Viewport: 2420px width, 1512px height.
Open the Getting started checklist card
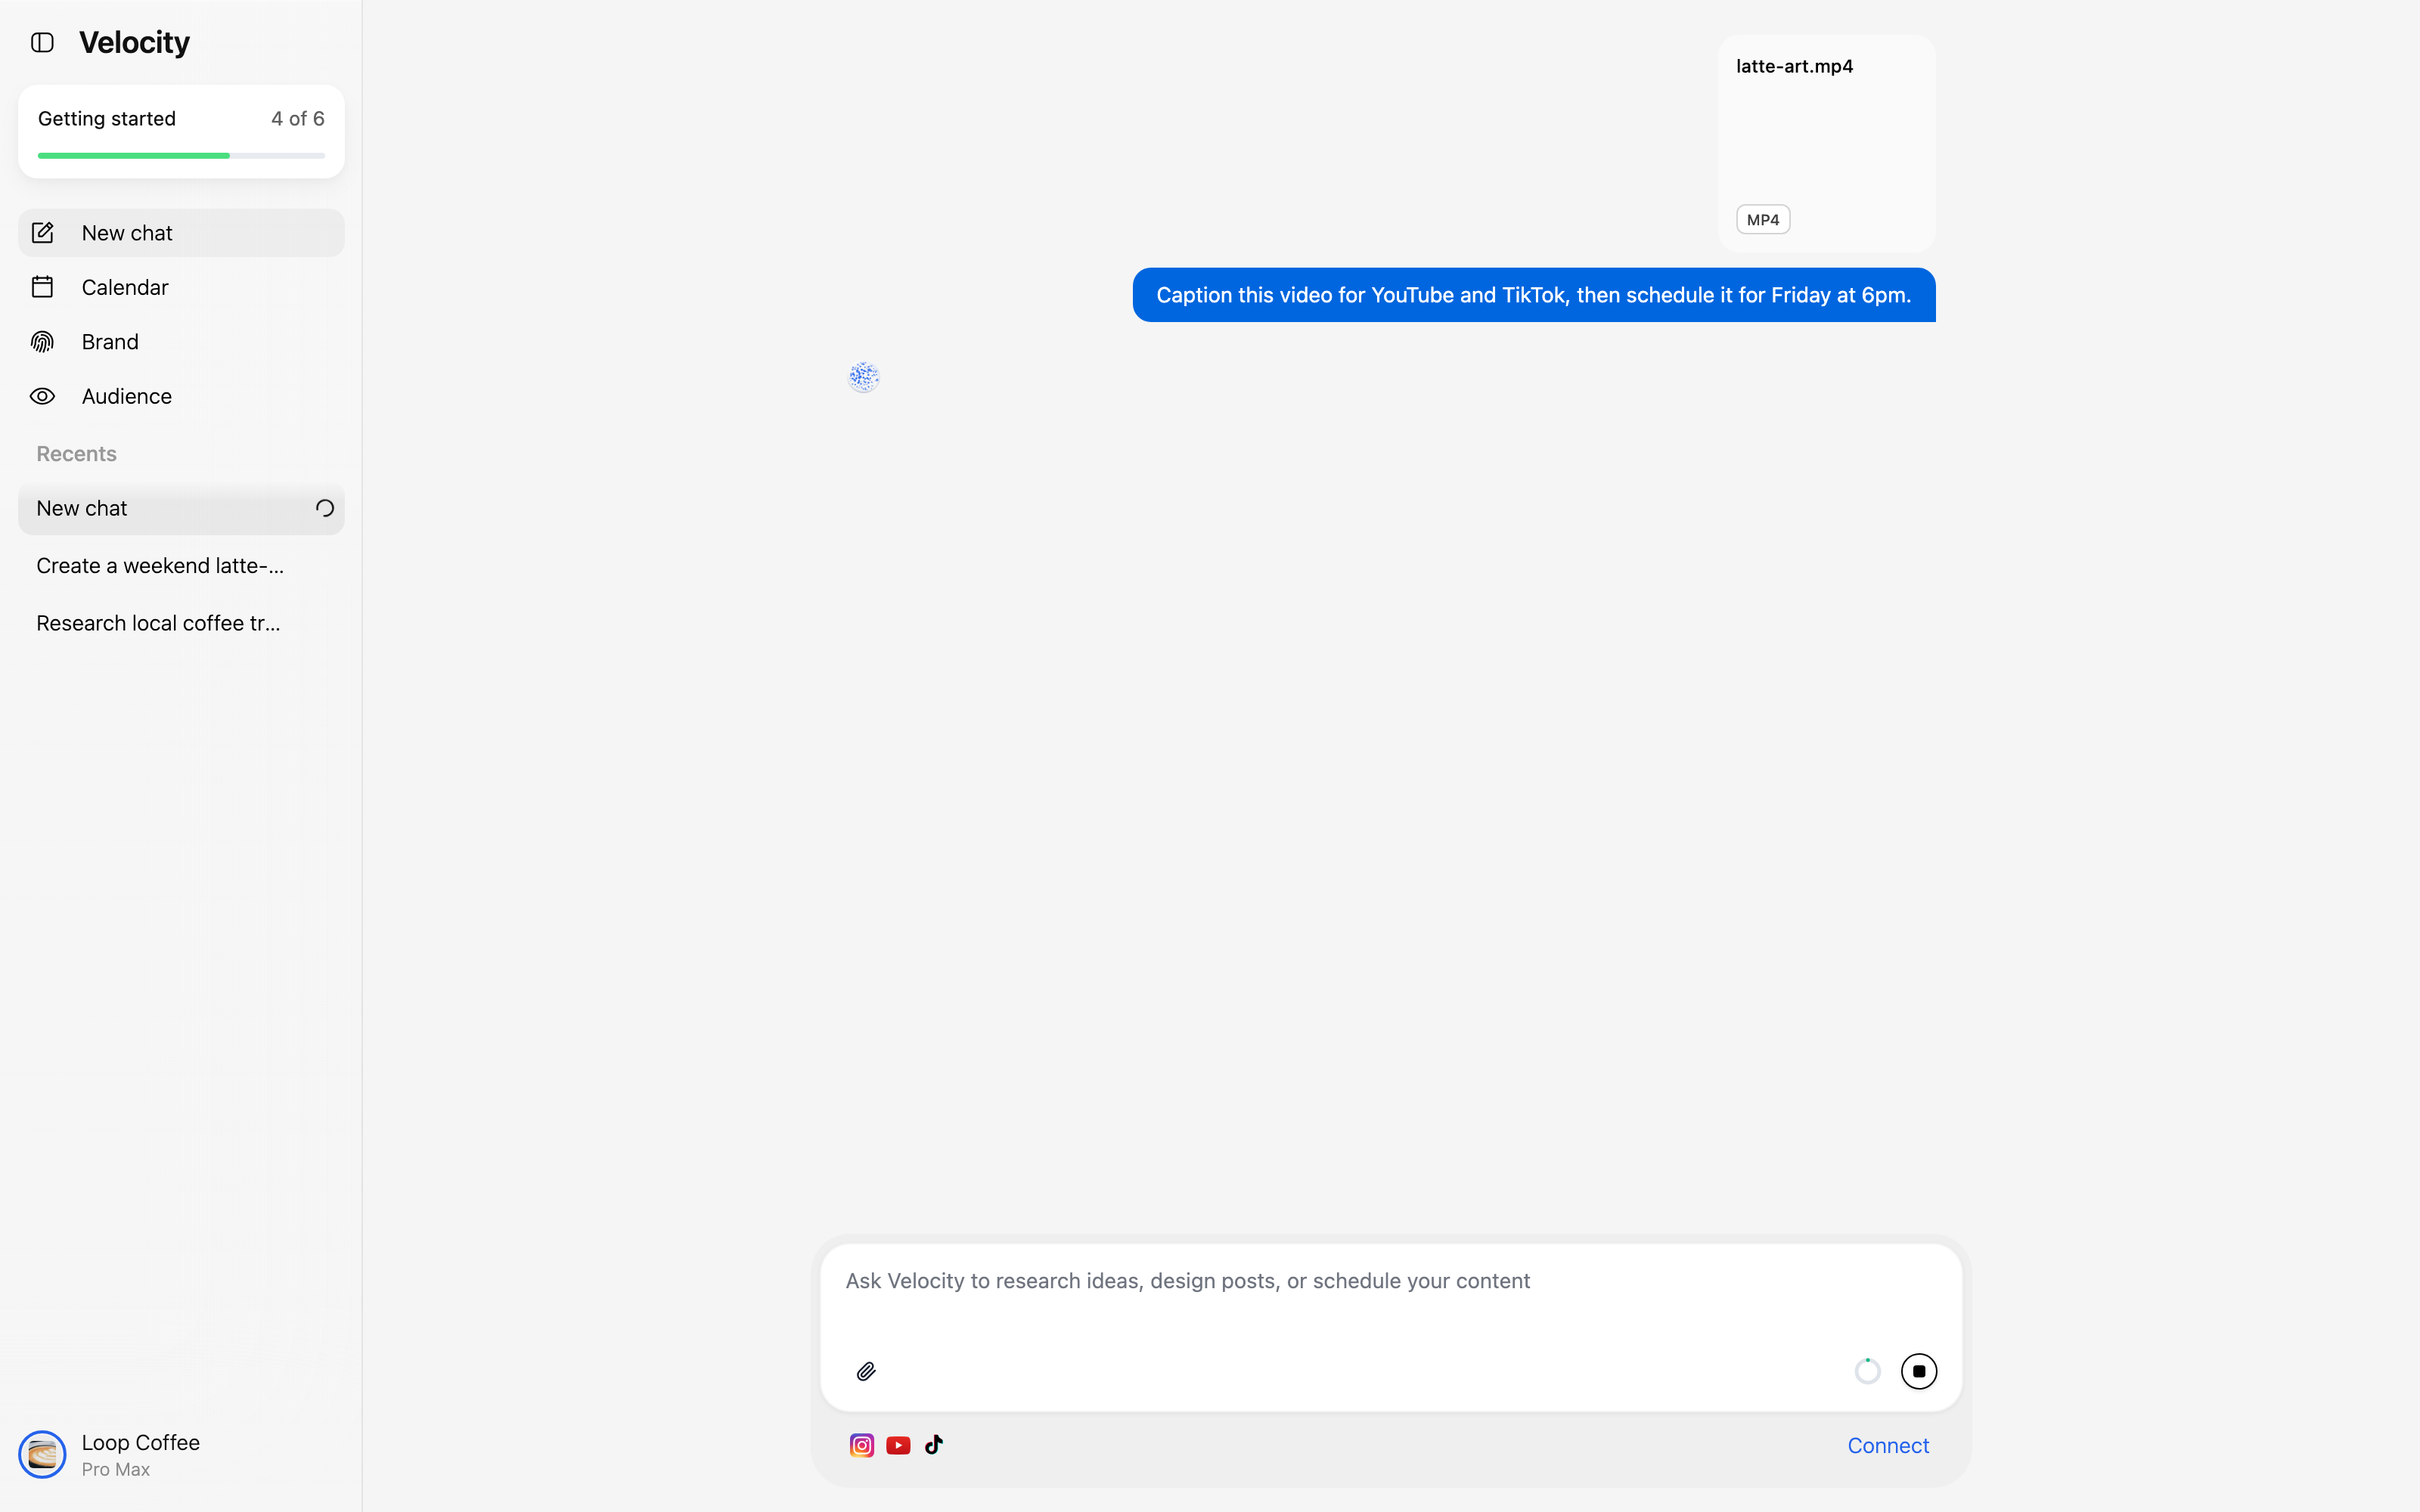coord(181,132)
